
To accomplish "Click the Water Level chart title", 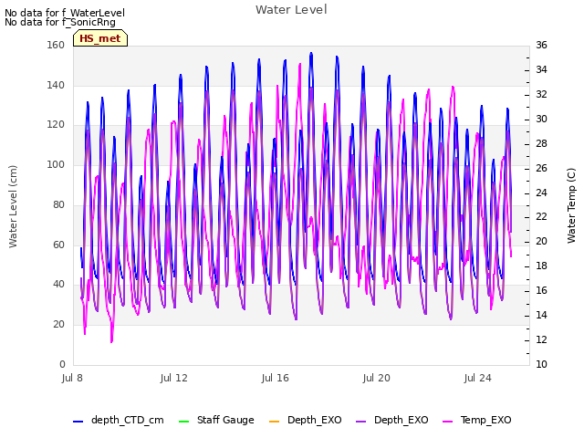I will click(291, 10).
